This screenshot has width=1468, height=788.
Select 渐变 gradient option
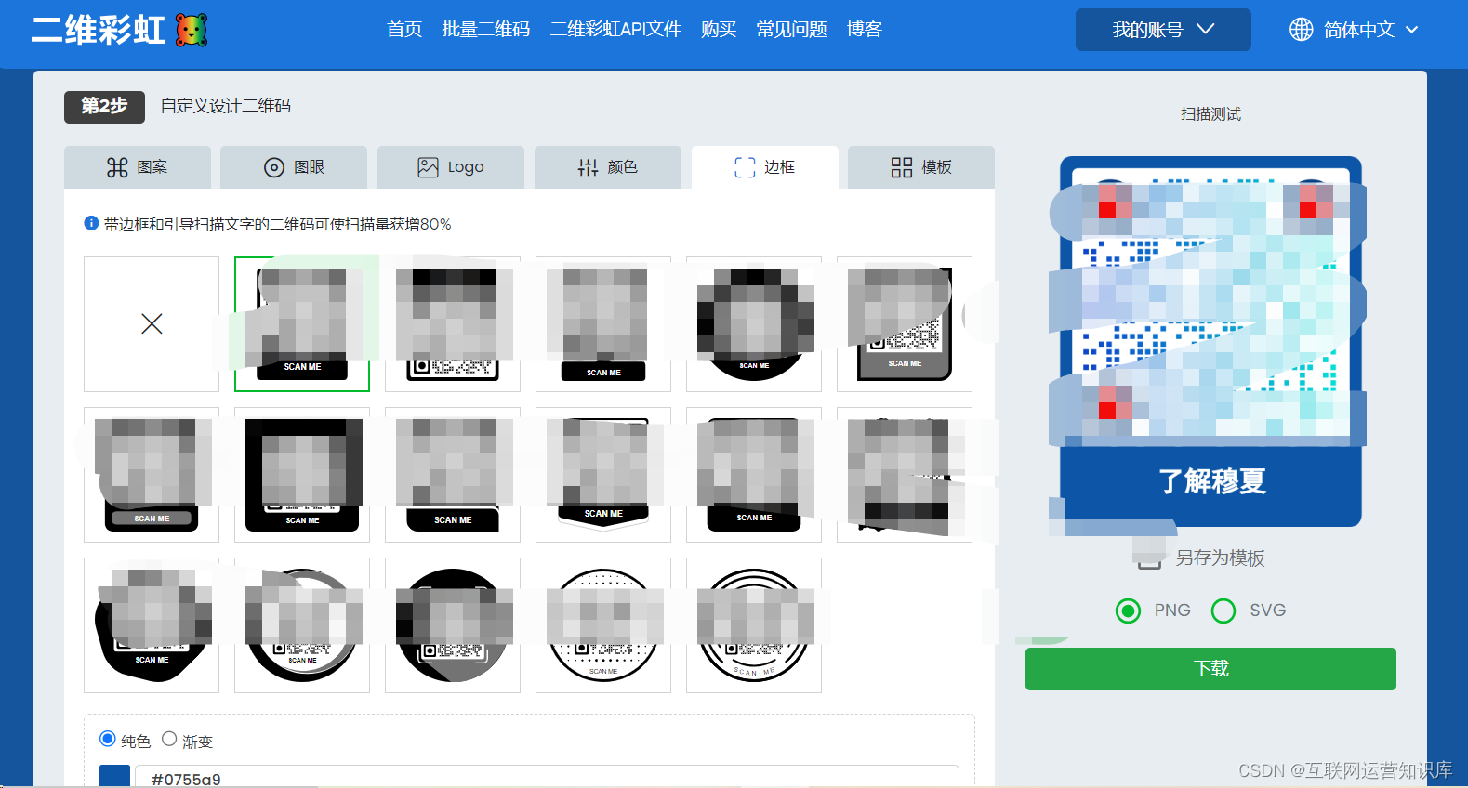coord(169,739)
